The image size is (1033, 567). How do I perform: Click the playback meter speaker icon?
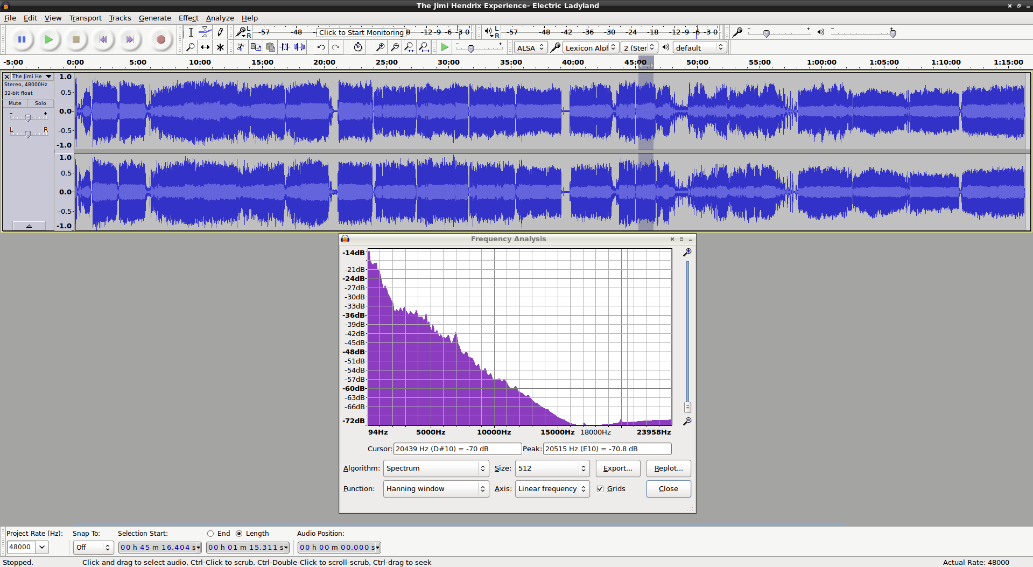coord(488,32)
